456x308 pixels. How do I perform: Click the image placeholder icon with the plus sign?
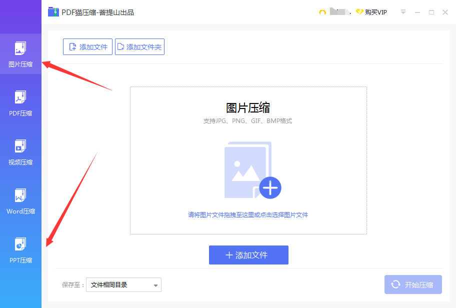(x=252, y=170)
